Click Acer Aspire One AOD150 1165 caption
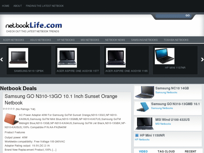Screen dimensions: 204x153 [127, 71]
